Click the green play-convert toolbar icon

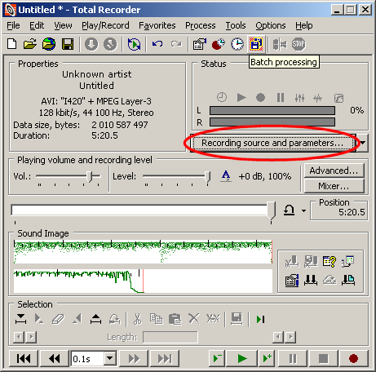click(134, 44)
